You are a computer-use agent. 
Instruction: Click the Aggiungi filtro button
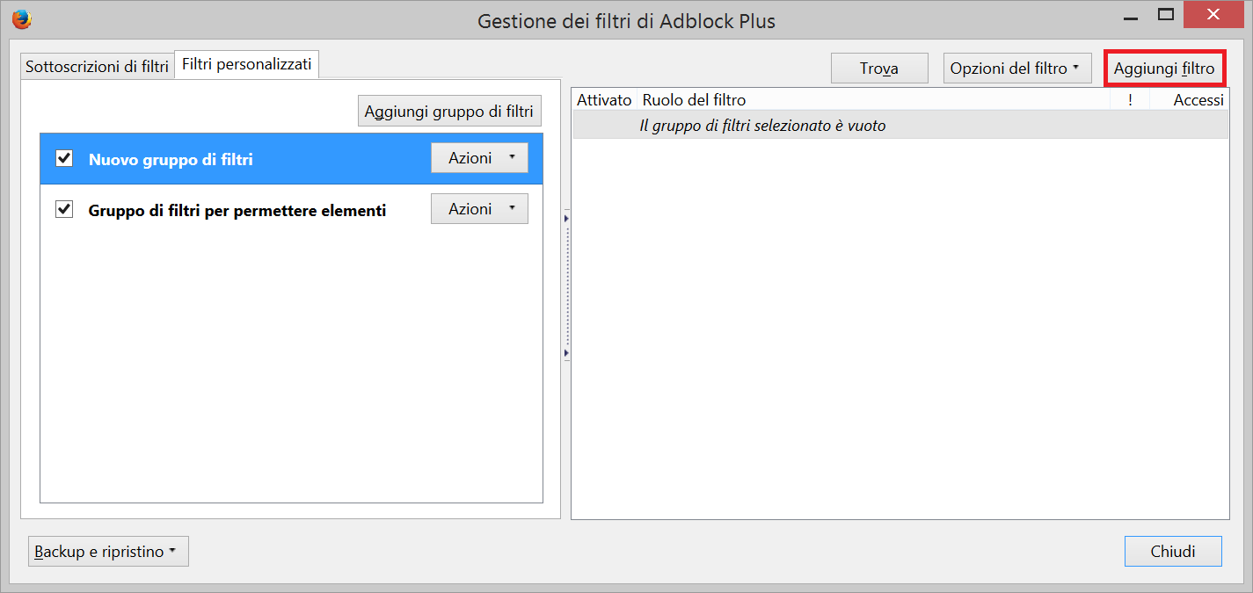pyautogui.click(x=1164, y=69)
